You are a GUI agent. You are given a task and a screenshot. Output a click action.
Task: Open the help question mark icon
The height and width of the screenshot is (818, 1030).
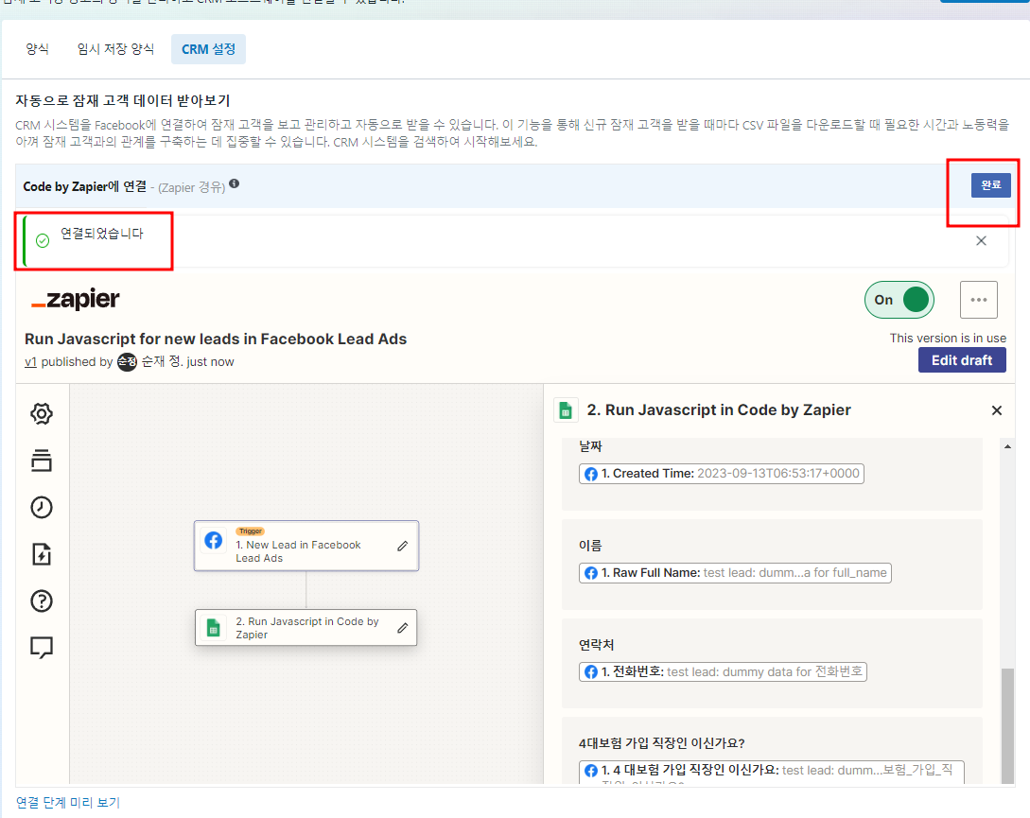pyautogui.click(x=42, y=600)
